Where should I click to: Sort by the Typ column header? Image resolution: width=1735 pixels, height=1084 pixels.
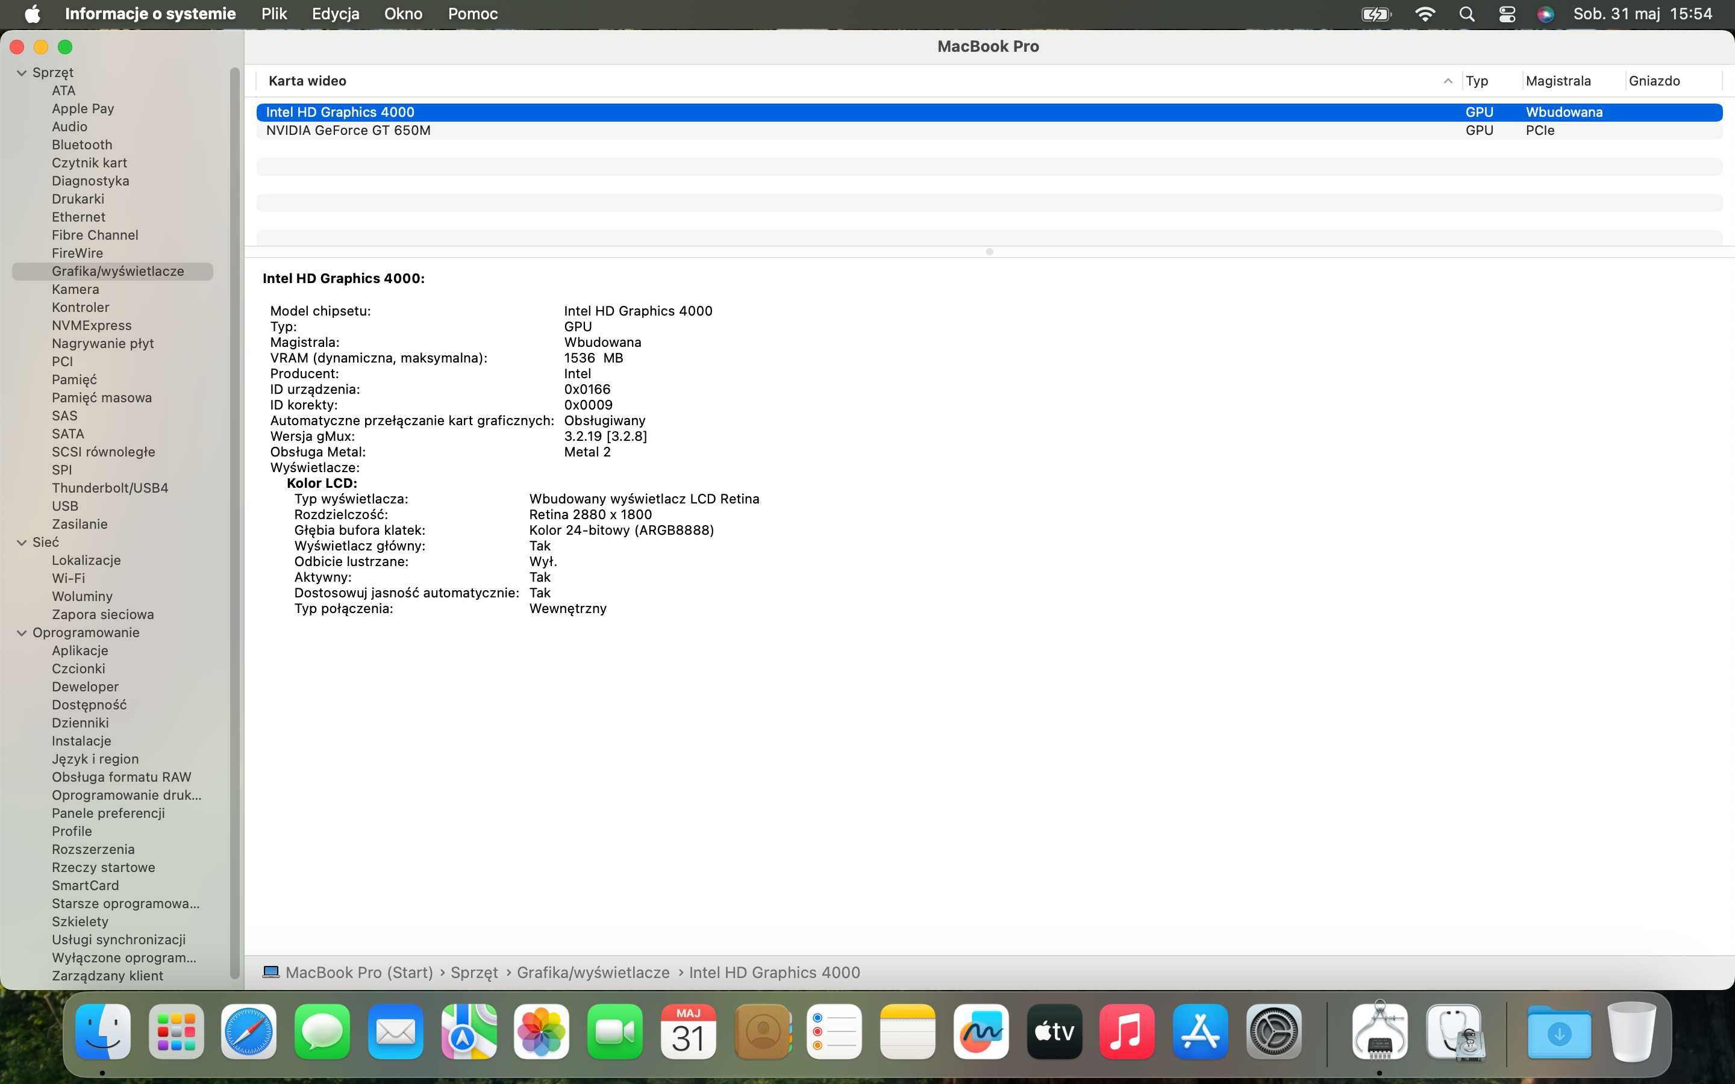coord(1476,81)
